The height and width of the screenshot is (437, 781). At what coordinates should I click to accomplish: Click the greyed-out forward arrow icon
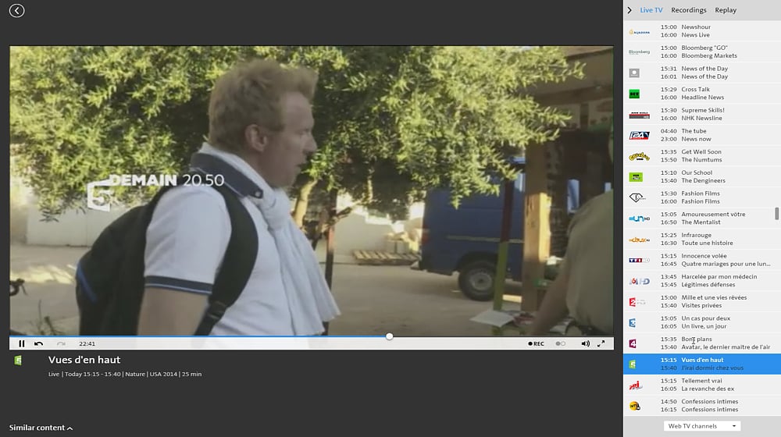pos(61,343)
